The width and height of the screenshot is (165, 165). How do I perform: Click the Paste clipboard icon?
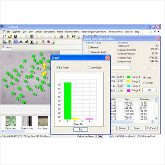pyautogui.click(x=32, y=37)
